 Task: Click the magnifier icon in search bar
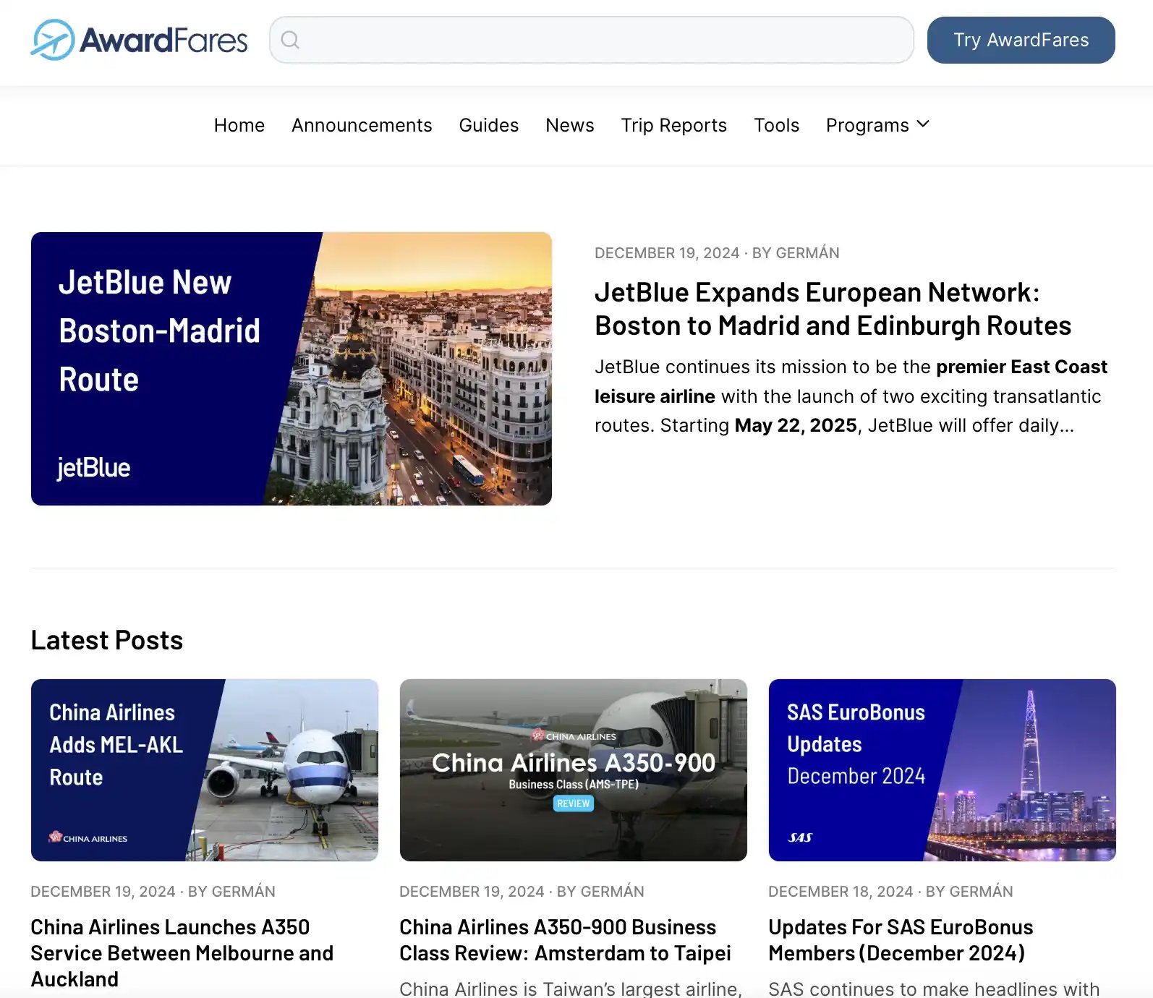coord(290,40)
